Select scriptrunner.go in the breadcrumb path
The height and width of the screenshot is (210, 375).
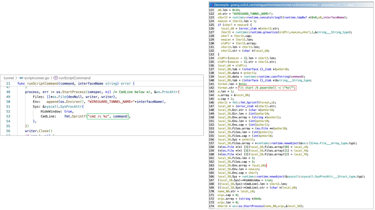pos(36,78)
